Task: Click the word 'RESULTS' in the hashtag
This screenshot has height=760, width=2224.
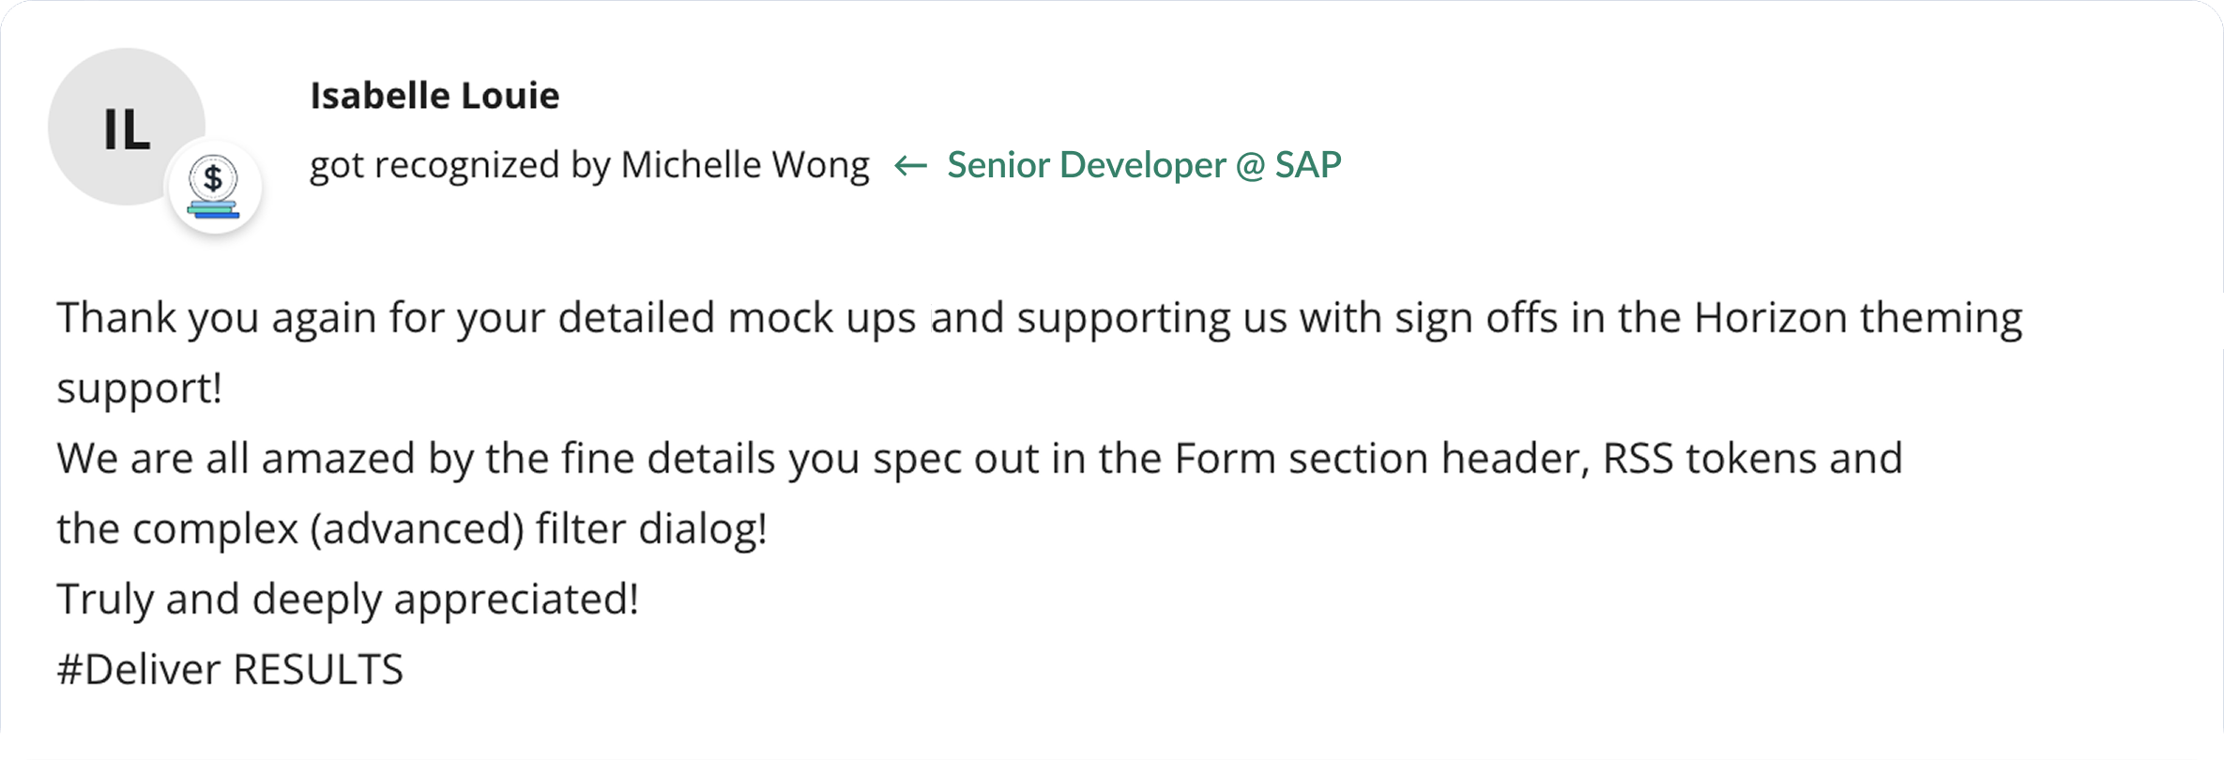Action: tap(318, 670)
